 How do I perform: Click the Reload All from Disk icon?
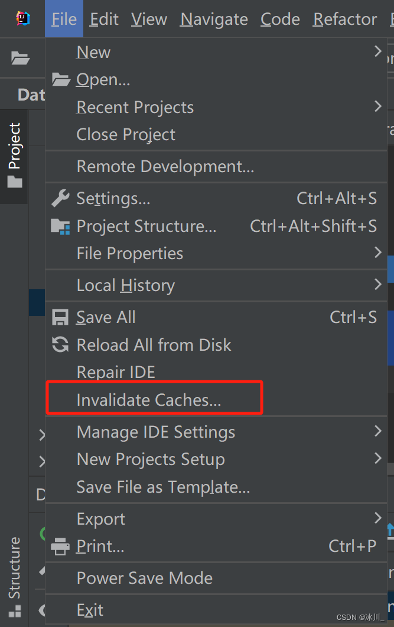[x=60, y=345]
